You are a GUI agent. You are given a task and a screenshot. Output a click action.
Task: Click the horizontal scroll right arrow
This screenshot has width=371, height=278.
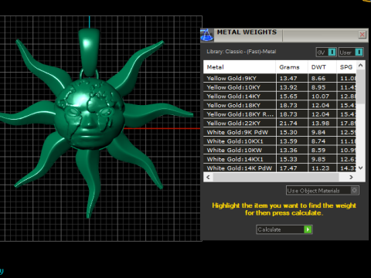(351, 177)
